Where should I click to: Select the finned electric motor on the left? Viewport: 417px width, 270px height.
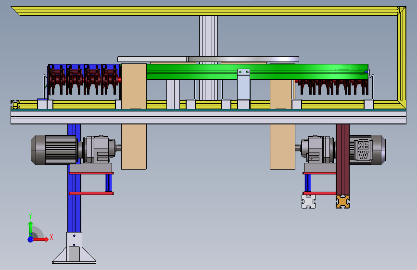tap(54, 150)
